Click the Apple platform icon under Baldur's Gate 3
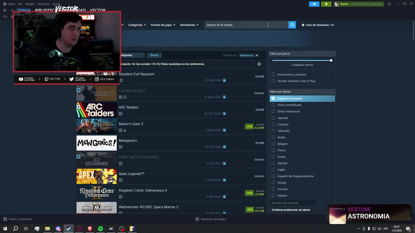The height and width of the screenshot is (233, 415). click(125, 130)
